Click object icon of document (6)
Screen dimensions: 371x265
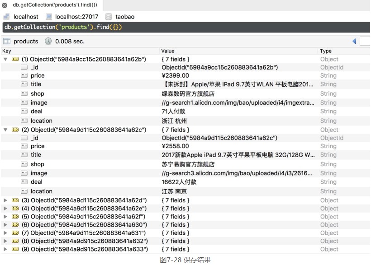click(x=15, y=225)
